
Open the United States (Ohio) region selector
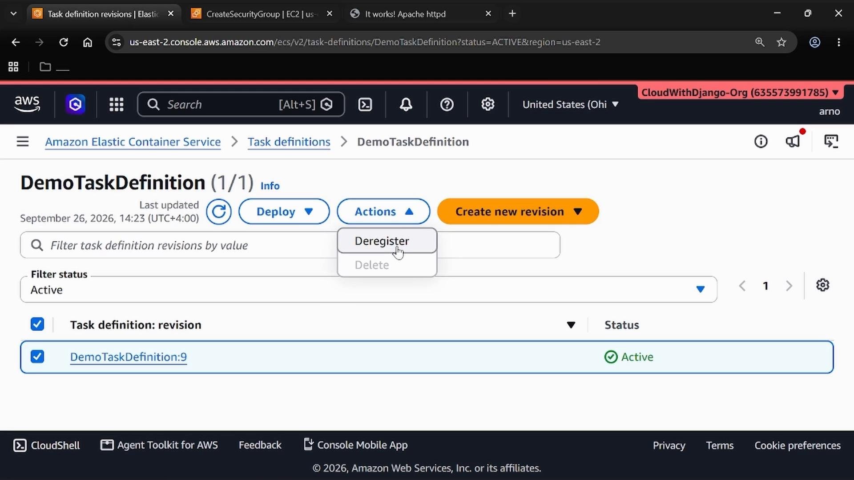(571, 104)
